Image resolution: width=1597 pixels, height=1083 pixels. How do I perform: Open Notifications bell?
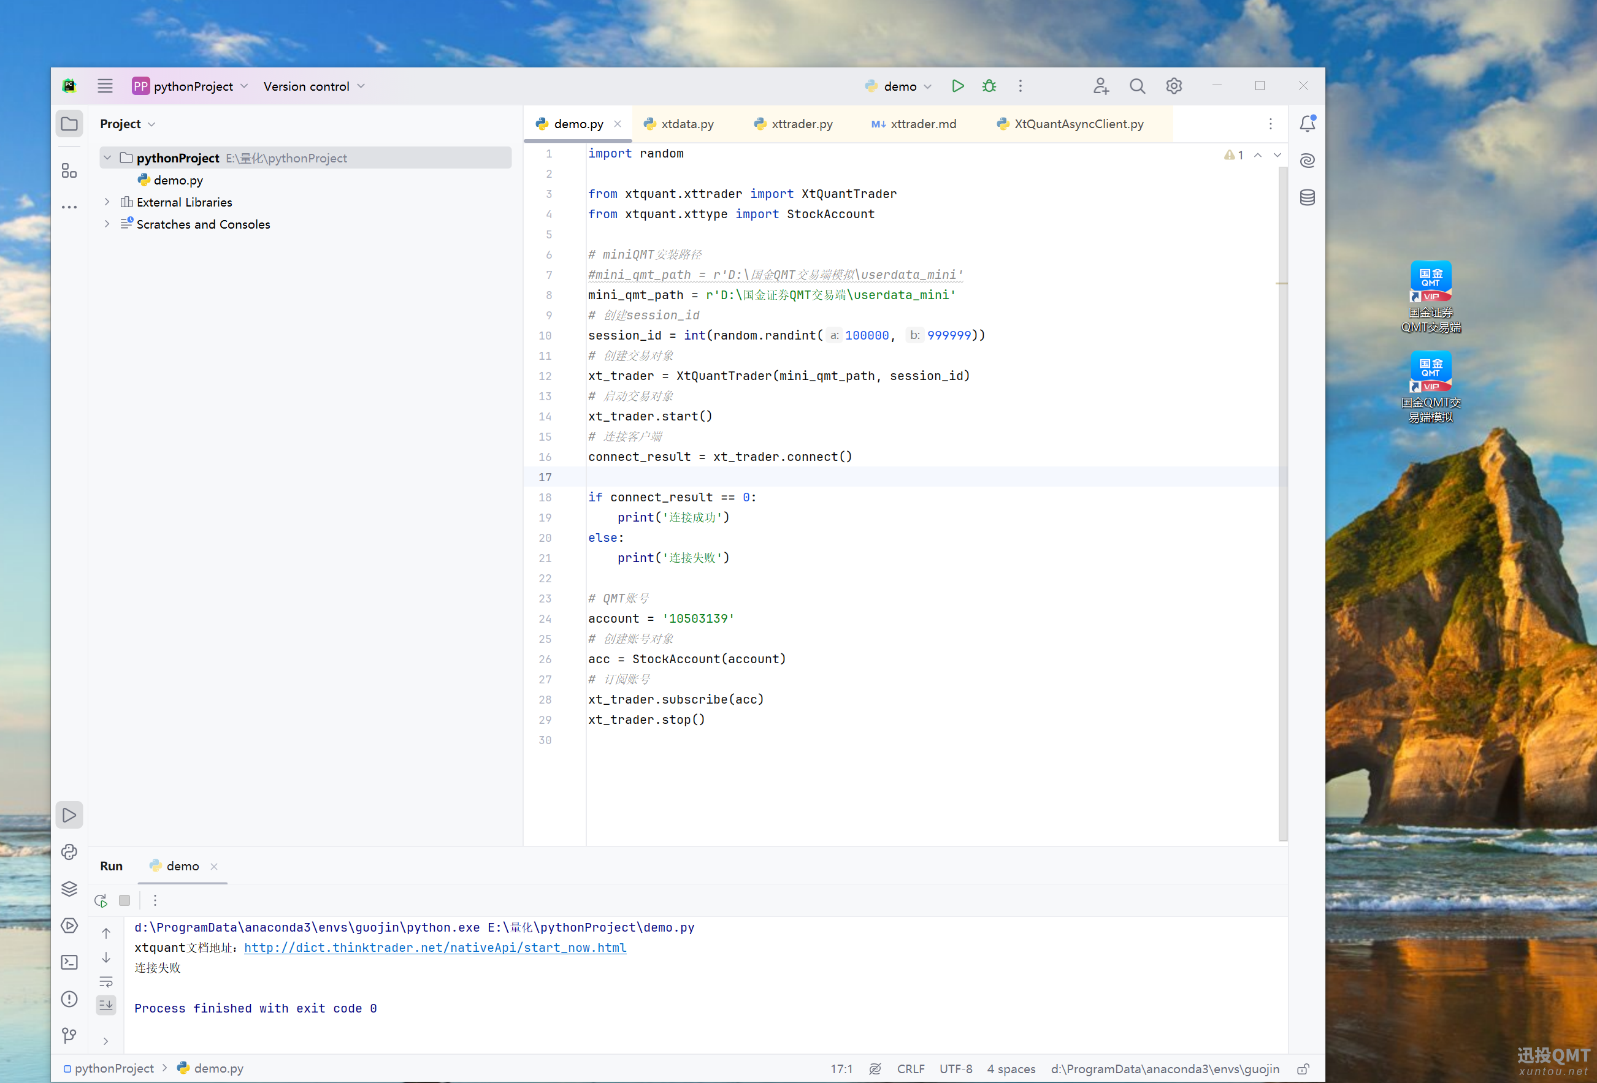click(1307, 124)
